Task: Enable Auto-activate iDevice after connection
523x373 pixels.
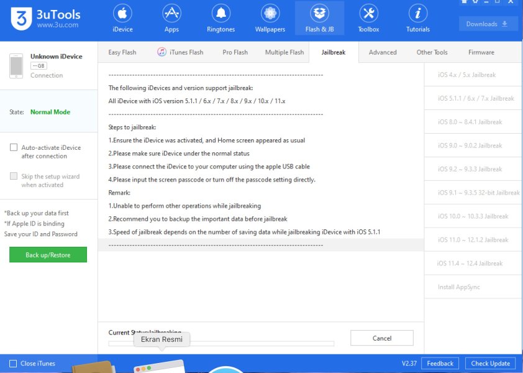Action: 14,148
